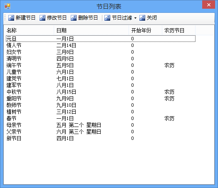Click the 新建节日 toolbar icon
Screen dimensions: 218x188
point(11,18)
